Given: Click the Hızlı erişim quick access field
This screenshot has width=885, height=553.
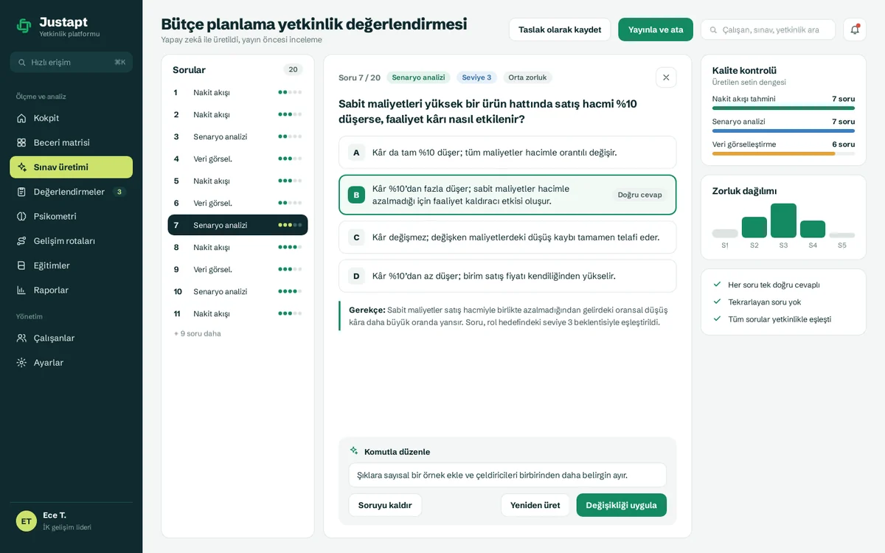Looking at the screenshot, I should click(72, 62).
